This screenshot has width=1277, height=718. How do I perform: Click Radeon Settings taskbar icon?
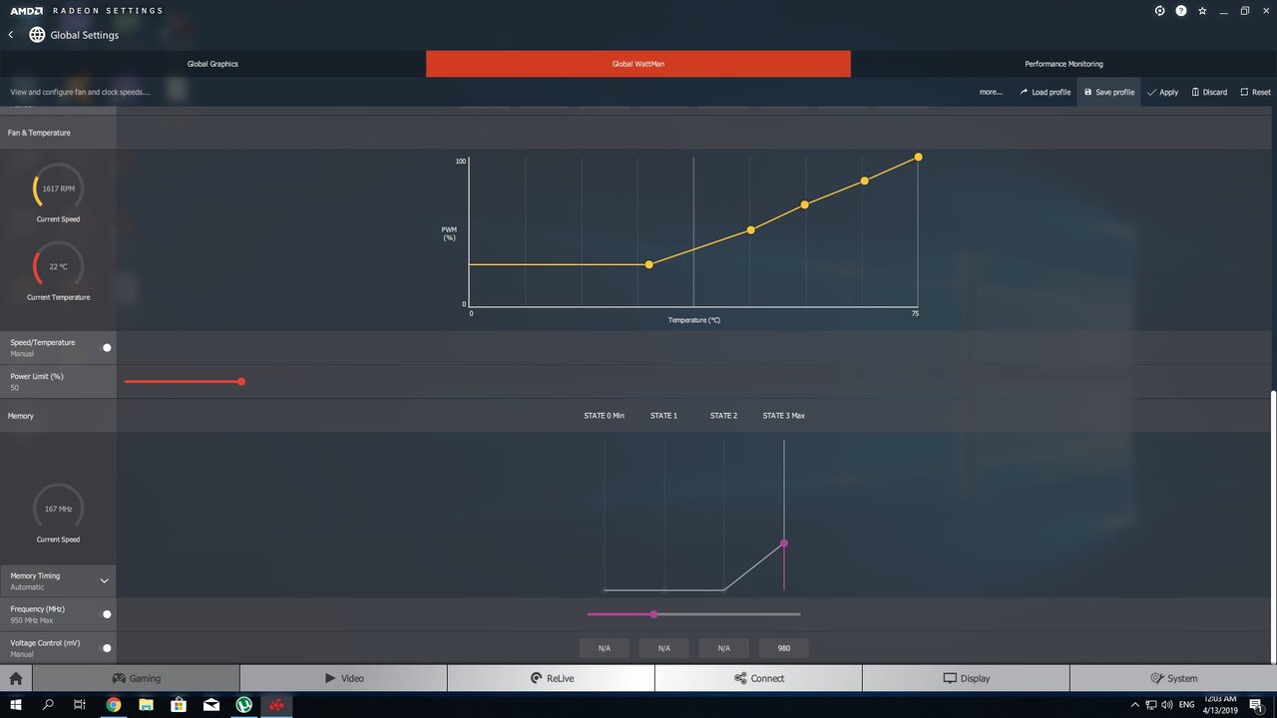click(x=277, y=705)
